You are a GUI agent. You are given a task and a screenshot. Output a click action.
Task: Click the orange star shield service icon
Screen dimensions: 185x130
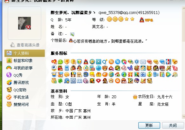67,62
